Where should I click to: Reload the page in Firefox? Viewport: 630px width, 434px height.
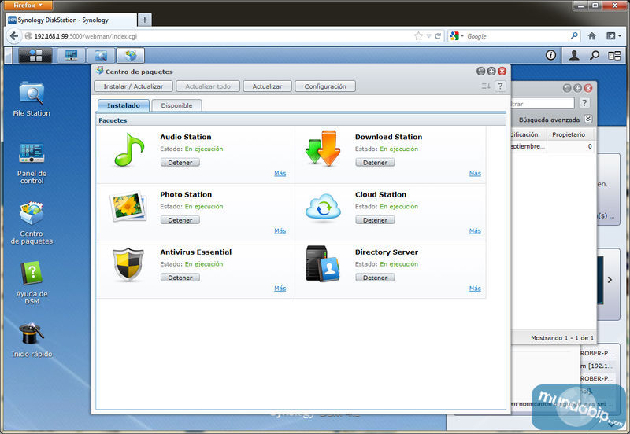click(438, 36)
